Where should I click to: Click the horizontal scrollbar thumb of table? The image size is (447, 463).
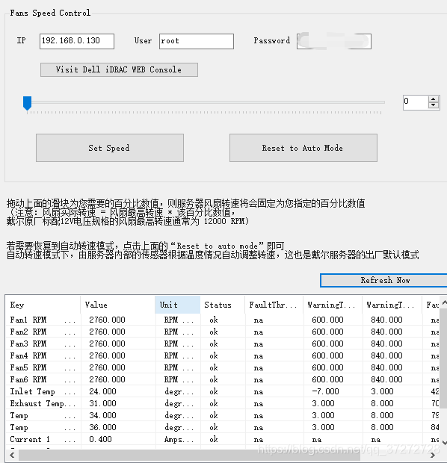coord(189,456)
